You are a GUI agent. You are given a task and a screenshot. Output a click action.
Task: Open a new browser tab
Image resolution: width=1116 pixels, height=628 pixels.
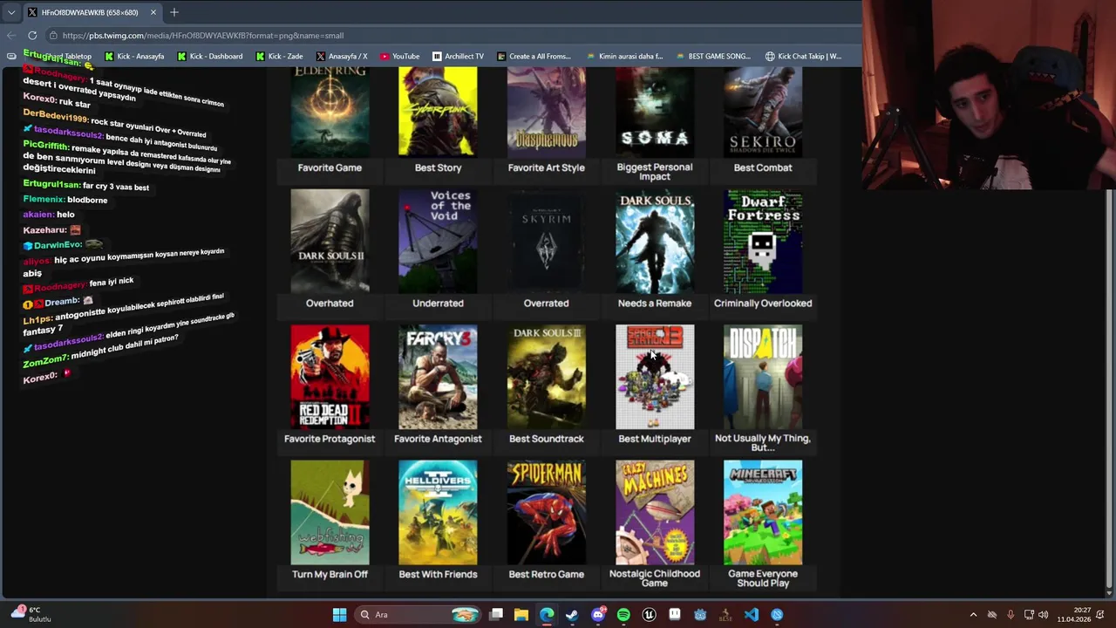tap(174, 12)
